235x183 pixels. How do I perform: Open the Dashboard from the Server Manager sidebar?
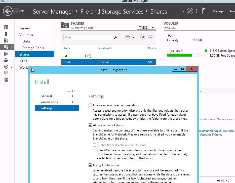pos(6,27)
